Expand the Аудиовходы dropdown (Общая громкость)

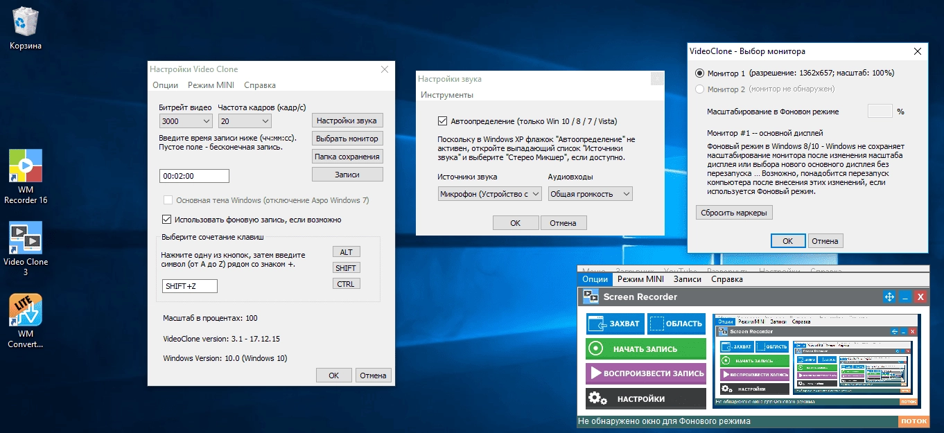click(591, 194)
